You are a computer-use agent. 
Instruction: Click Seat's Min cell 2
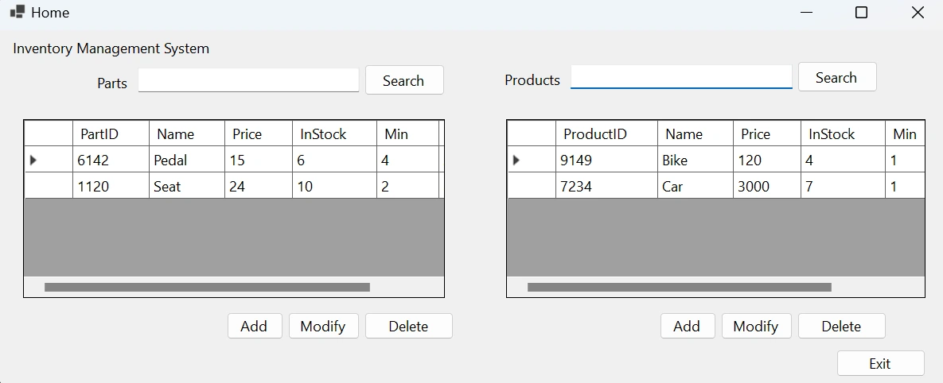(x=407, y=185)
